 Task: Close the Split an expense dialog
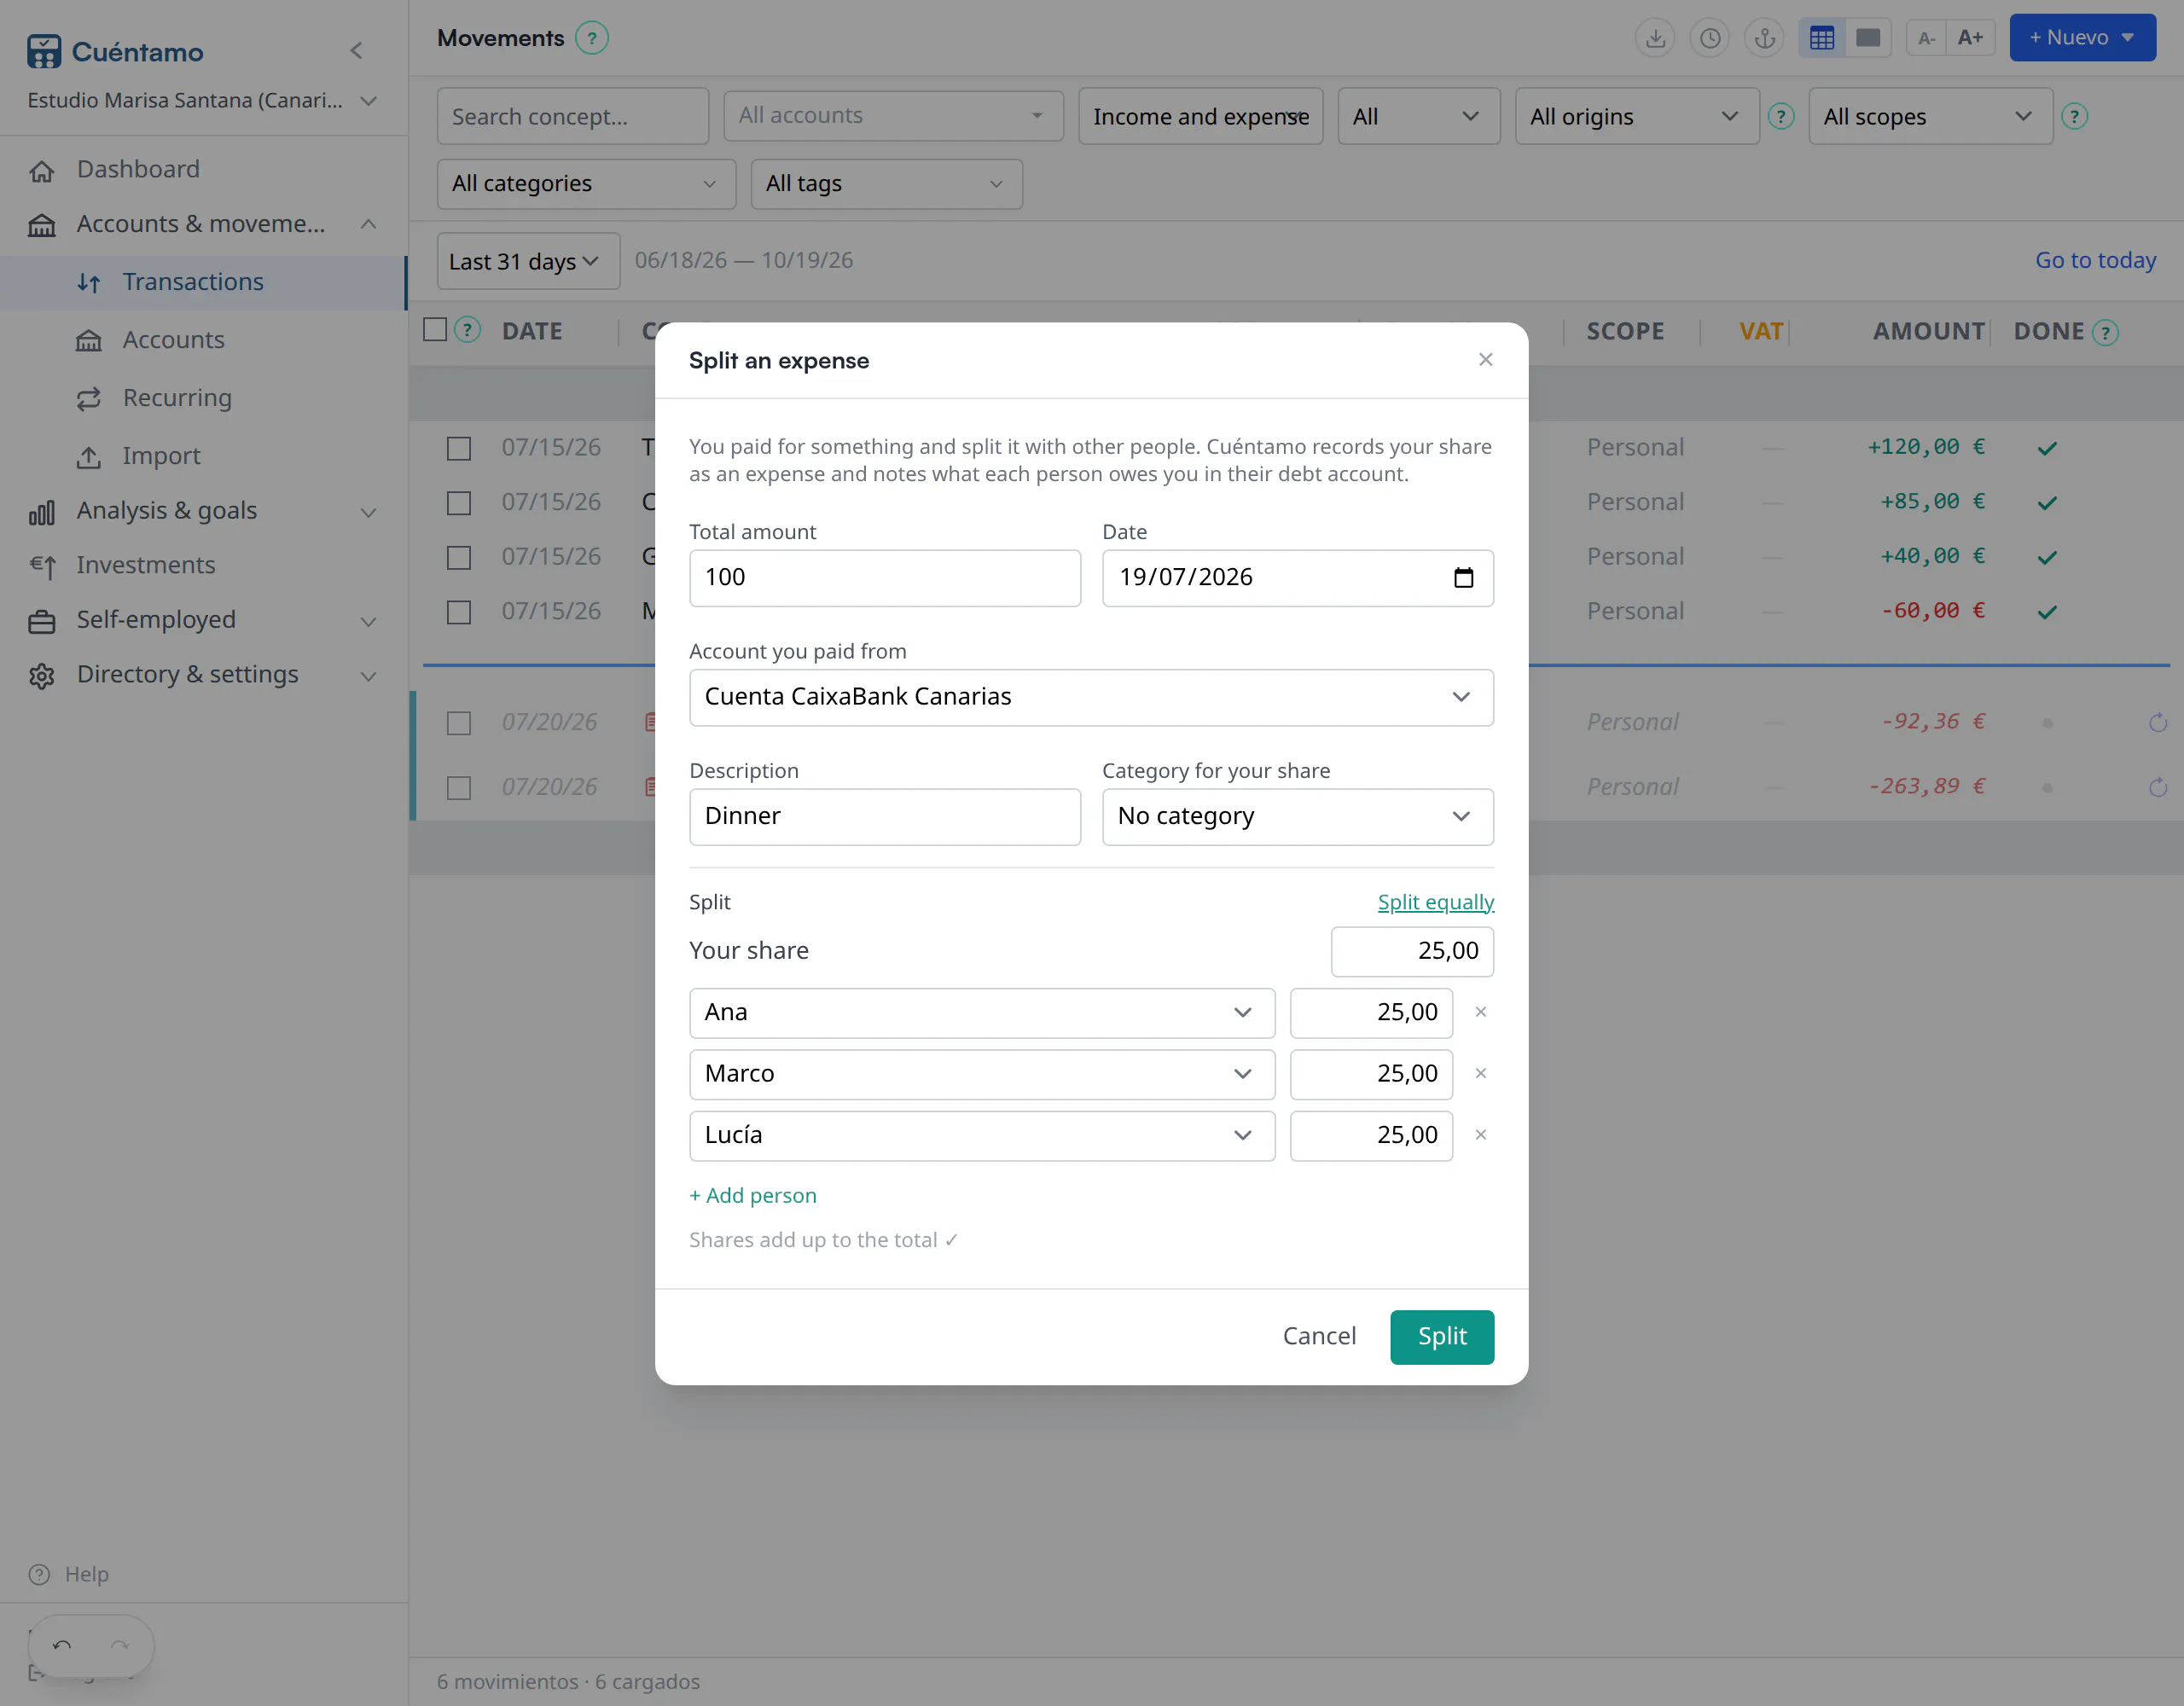coord(1485,360)
